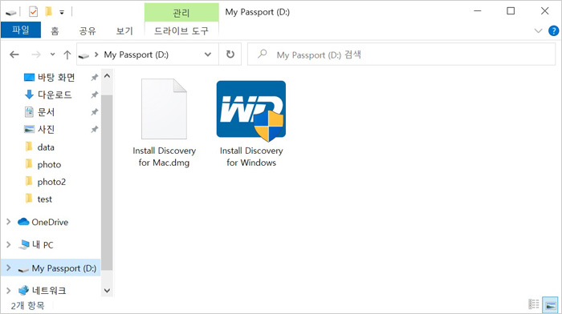Click the drive icon in title bar
The height and width of the screenshot is (314, 562).
tap(11, 13)
